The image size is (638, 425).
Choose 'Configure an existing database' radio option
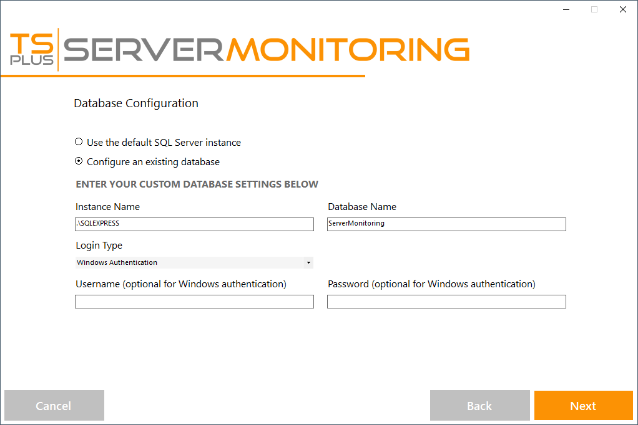tap(79, 161)
